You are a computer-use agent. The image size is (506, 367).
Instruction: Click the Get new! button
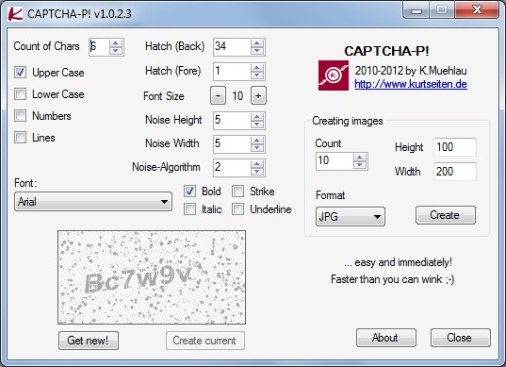89,341
